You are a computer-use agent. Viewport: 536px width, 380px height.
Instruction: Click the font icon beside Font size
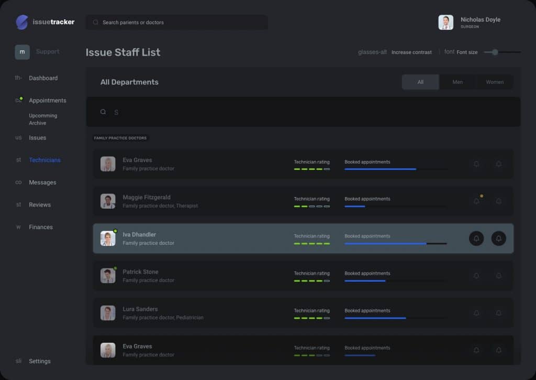point(449,52)
